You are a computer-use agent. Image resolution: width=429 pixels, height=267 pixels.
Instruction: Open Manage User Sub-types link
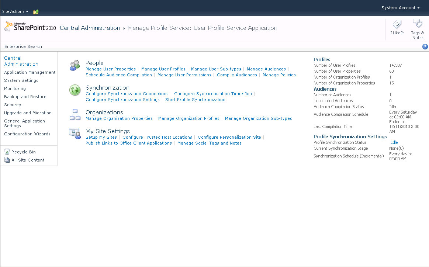point(216,69)
